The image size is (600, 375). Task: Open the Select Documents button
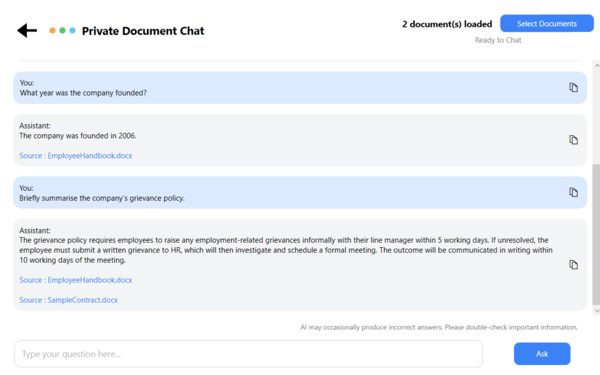point(547,23)
